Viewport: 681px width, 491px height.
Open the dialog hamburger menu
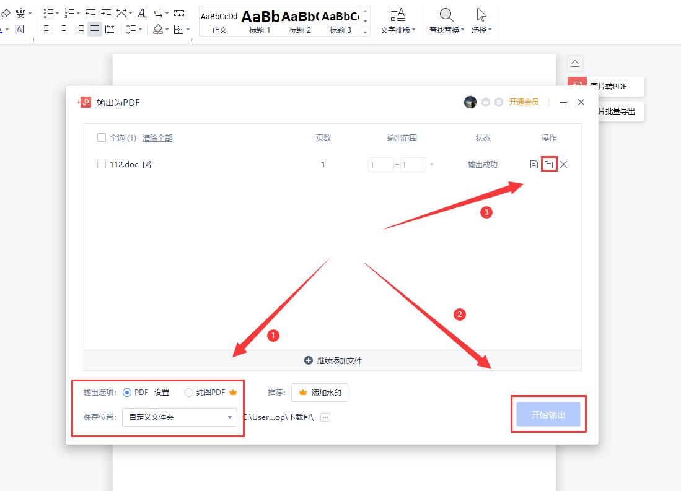(563, 102)
